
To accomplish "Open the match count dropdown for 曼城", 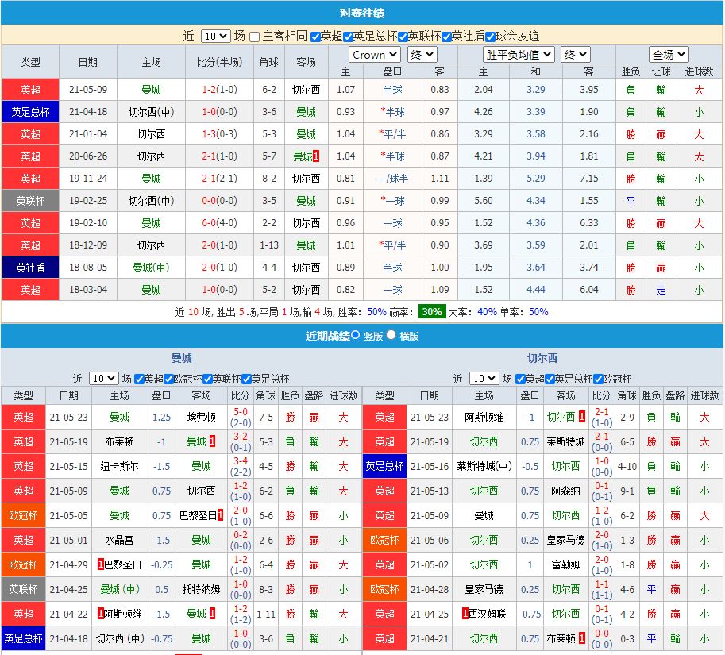I will (103, 379).
